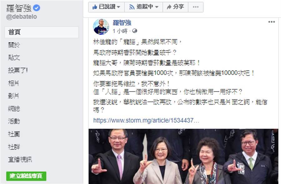Click the green 建立粉絲專頁 button
This screenshot has height=184, width=281.
(26, 176)
